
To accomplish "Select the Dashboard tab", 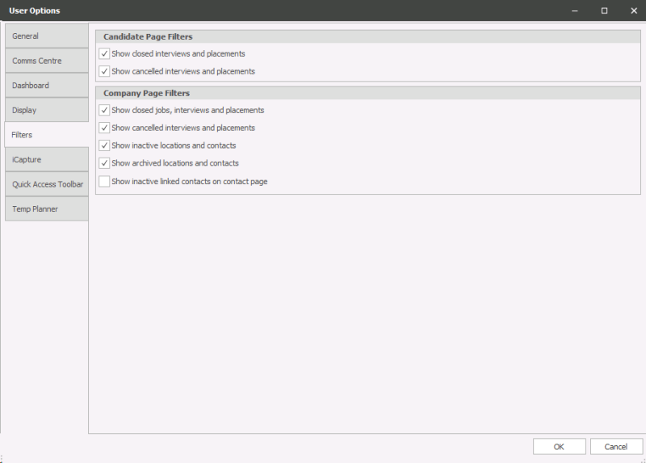I will (x=44, y=86).
